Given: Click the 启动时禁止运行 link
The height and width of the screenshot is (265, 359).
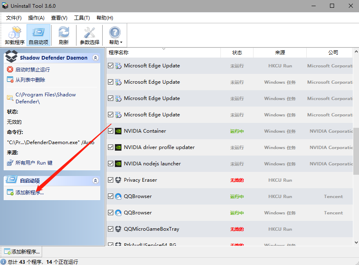Looking at the screenshot, I should point(33,69).
